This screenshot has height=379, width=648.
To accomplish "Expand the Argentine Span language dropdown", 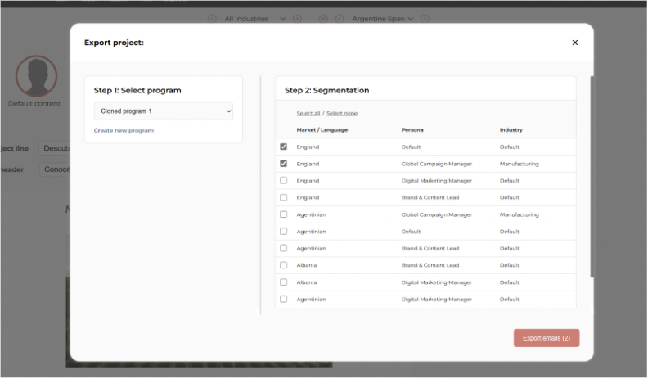I will [383, 19].
